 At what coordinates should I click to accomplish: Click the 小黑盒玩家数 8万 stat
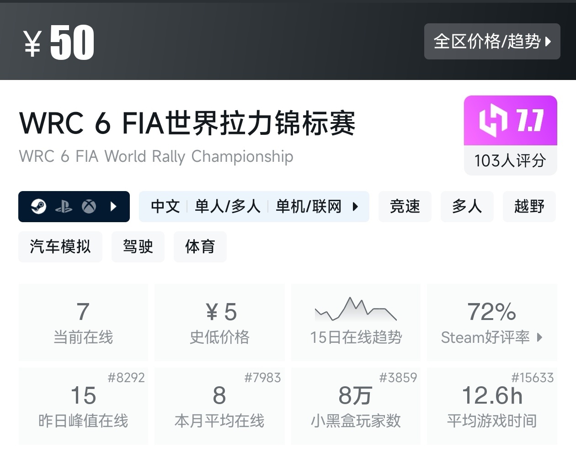(356, 406)
